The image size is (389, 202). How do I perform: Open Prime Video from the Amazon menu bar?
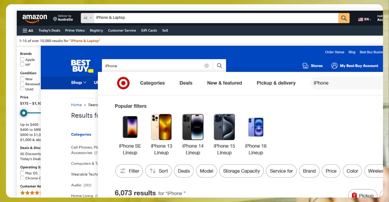pyautogui.click(x=75, y=30)
